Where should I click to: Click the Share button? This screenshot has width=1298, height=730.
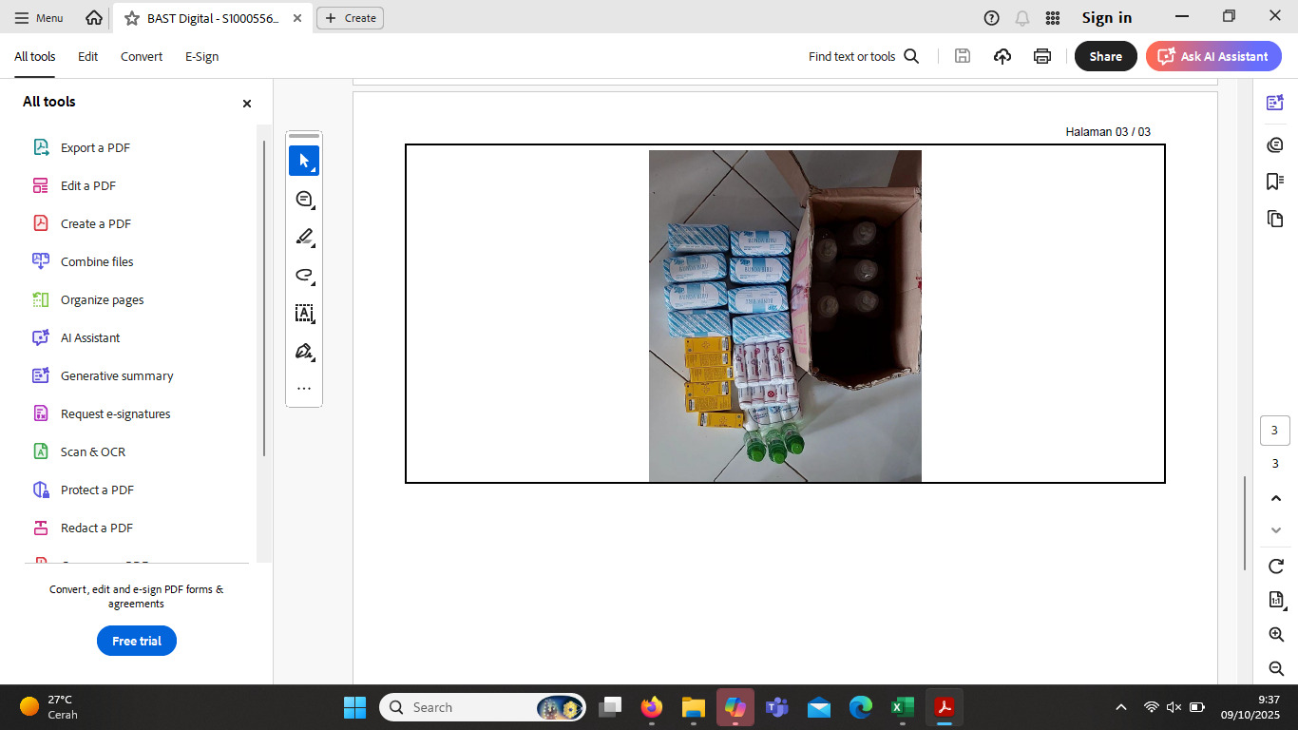coord(1105,56)
